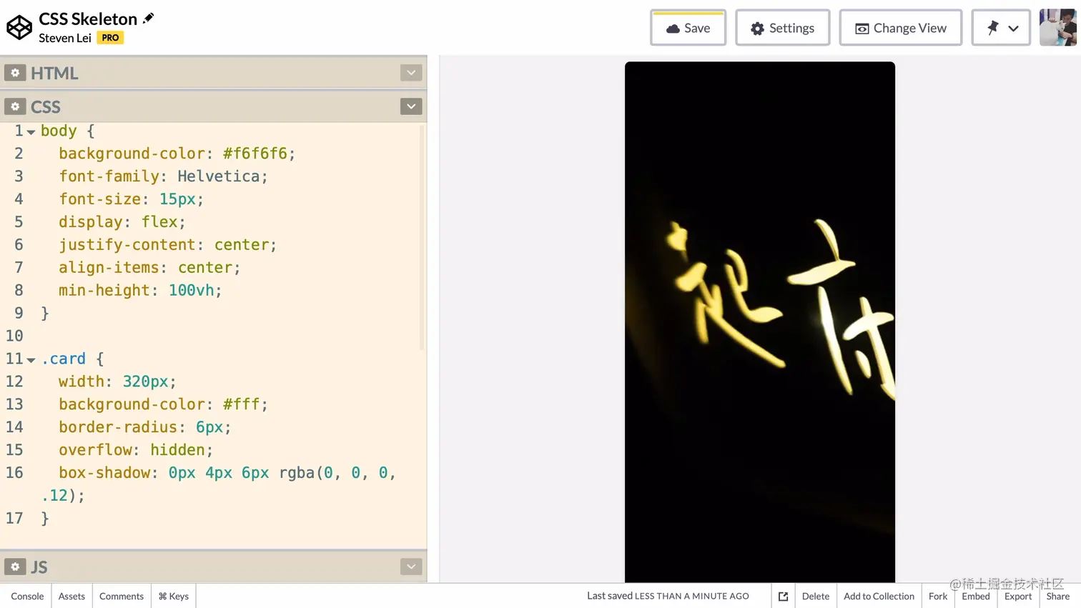Collapse the JS panel with its chevron
Image resolution: width=1081 pixels, height=608 pixels.
(x=411, y=566)
